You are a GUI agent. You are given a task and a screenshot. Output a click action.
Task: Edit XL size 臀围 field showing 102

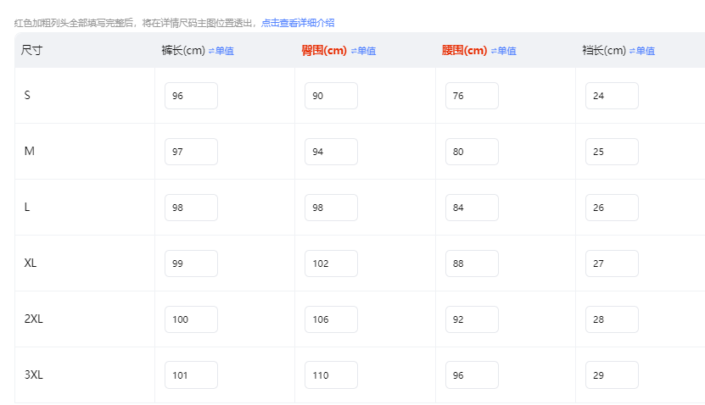(x=332, y=264)
